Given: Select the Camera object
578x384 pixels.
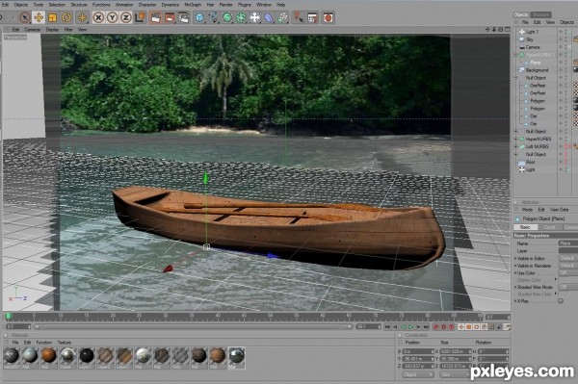Looking at the screenshot, I should click(x=533, y=47).
